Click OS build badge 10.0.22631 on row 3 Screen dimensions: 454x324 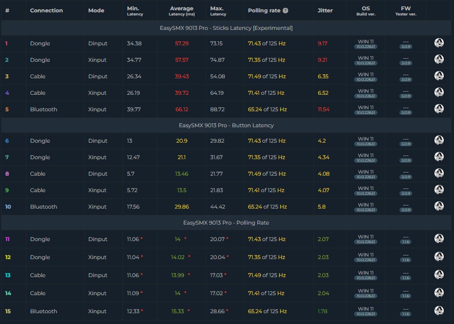pyautogui.click(x=365, y=80)
